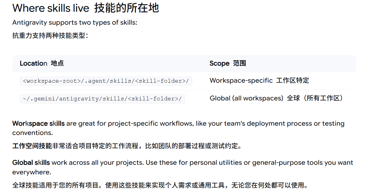Click the 'Workspace-specific 工作区特定' cell
This screenshot has width=371, height=193.
pyautogui.click(x=259, y=81)
